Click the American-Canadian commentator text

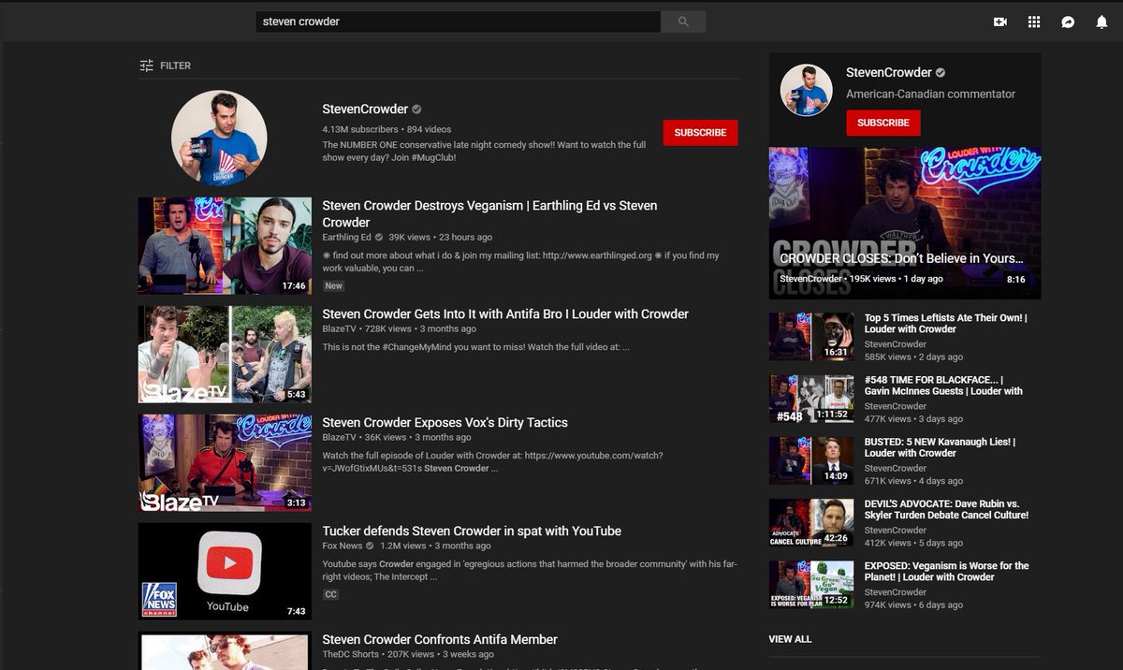pos(930,94)
